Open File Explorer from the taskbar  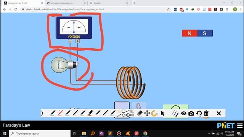(x=84, y=134)
